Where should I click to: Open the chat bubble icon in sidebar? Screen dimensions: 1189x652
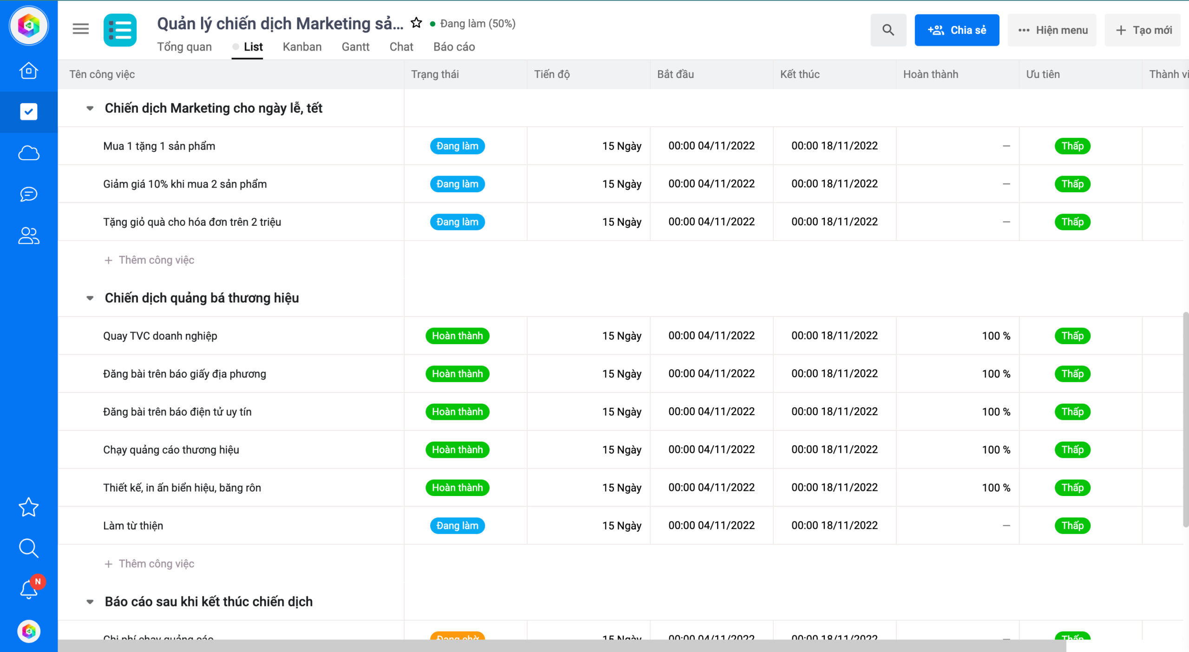click(29, 194)
